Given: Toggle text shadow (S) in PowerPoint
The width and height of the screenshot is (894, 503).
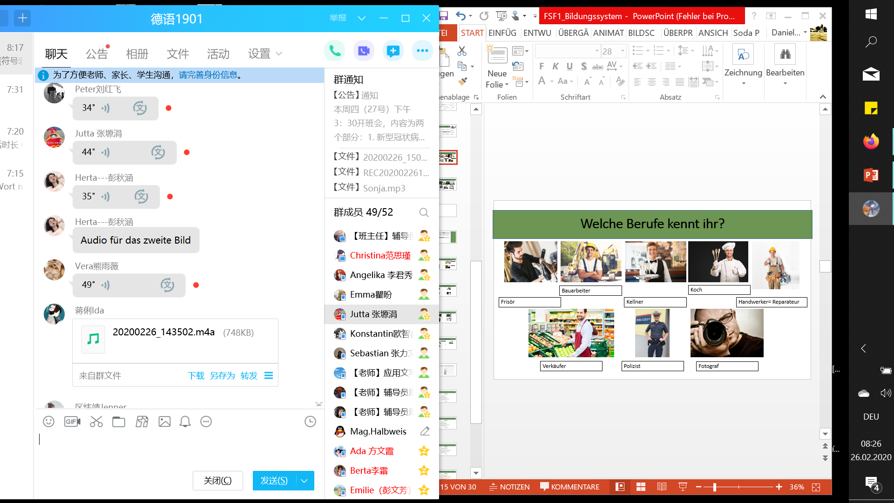Looking at the screenshot, I should pyautogui.click(x=583, y=66).
